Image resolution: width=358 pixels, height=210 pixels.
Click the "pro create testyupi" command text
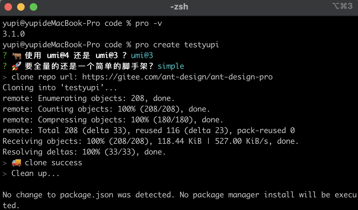tap(177, 45)
